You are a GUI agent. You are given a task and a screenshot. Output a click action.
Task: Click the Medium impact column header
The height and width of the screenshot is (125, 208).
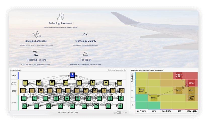click(x=166, y=111)
